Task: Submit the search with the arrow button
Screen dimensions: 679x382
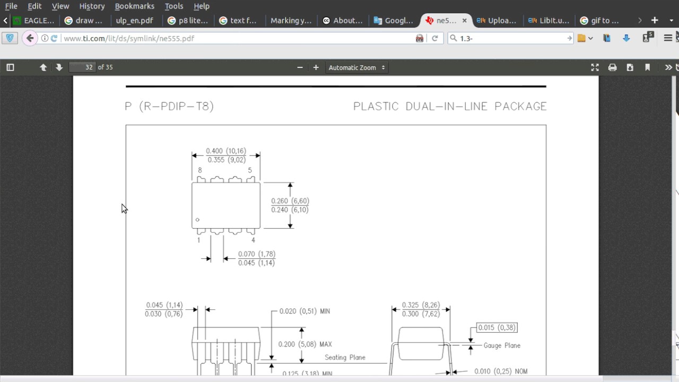Action: (569, 38)
